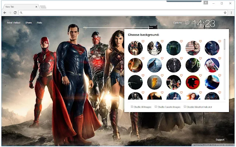This screenshot has width=236, height=147.
Task: Click heart for the orange face close-up thumbnail
Action: point(143,58)
